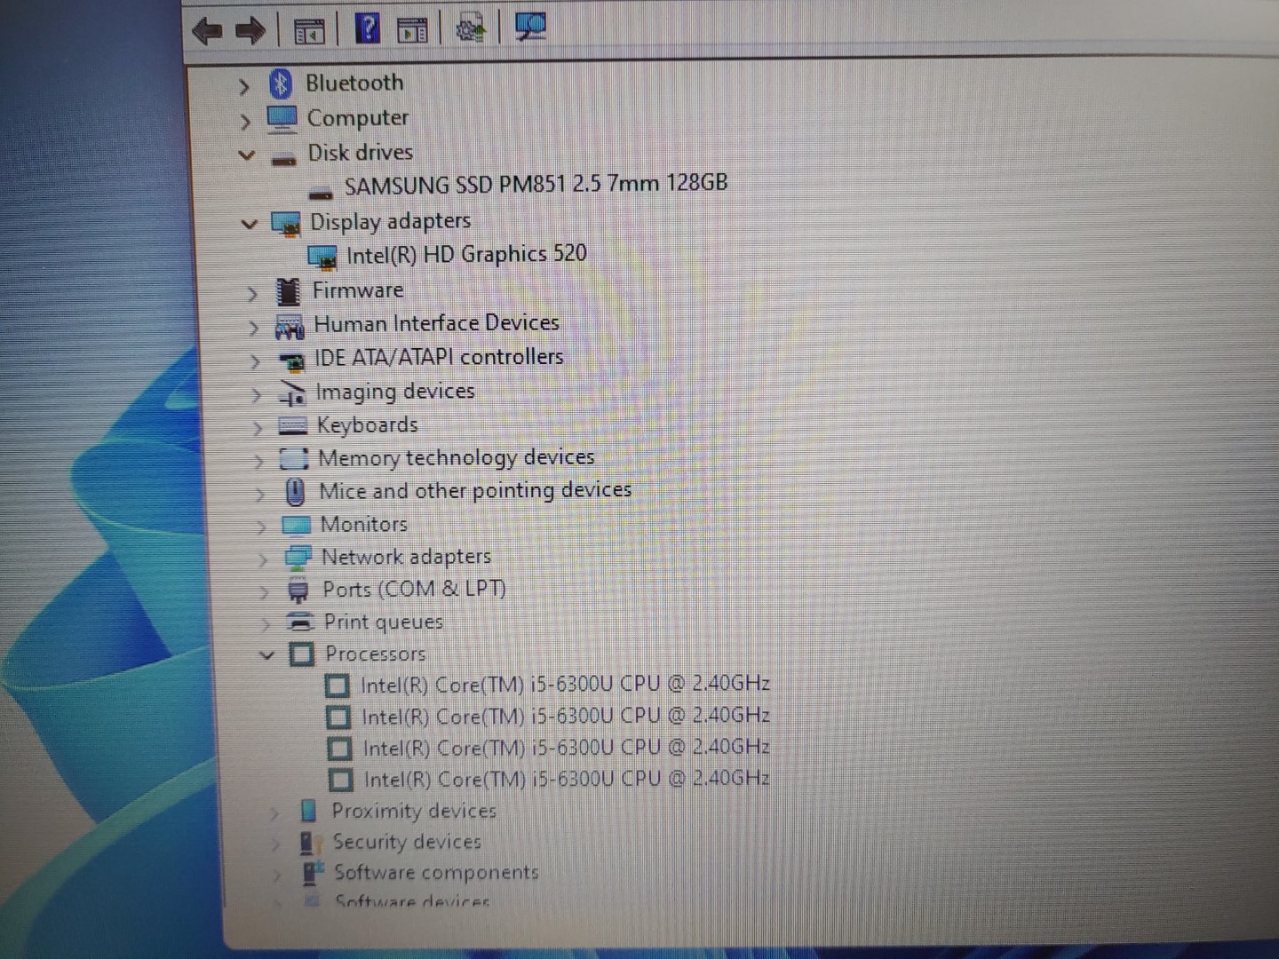Click the Keyboards category icon

292,426
